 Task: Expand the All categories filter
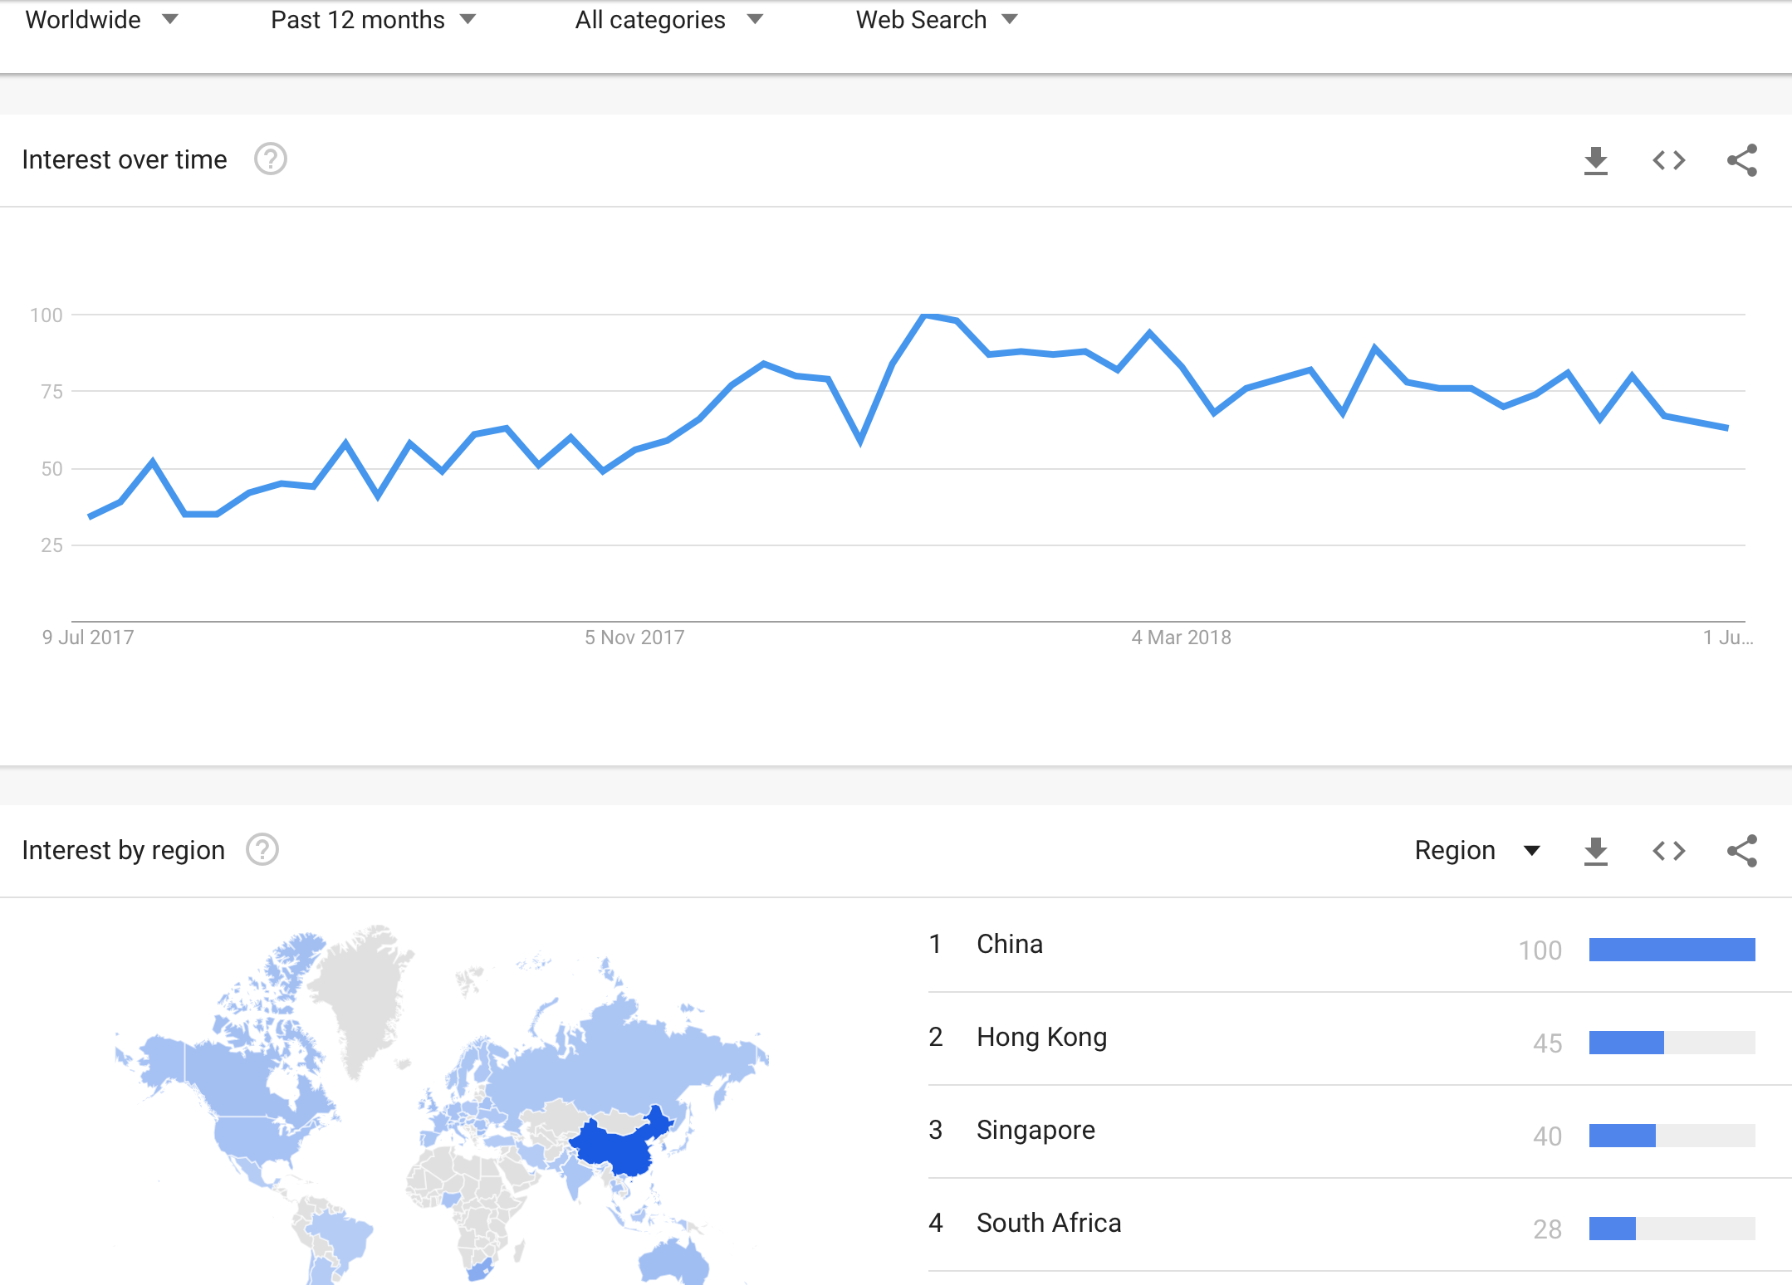pyautogui.click(x=668, y=20)
